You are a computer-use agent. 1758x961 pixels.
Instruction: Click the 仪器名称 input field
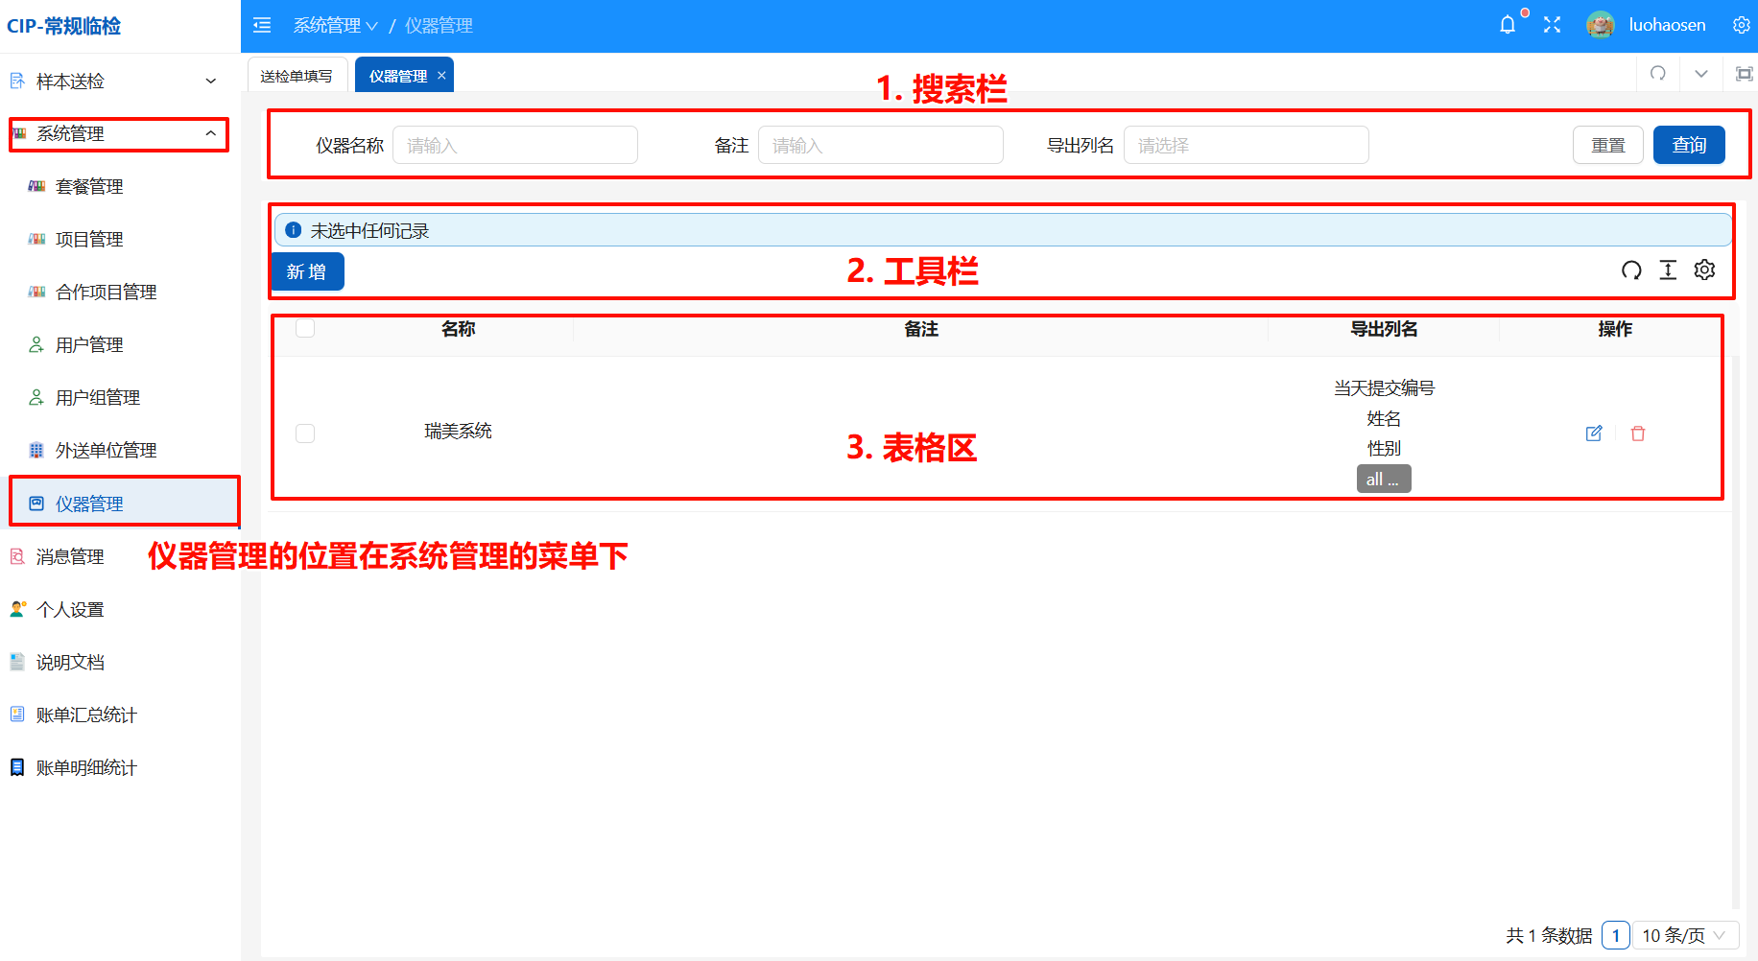coord(515,146)
